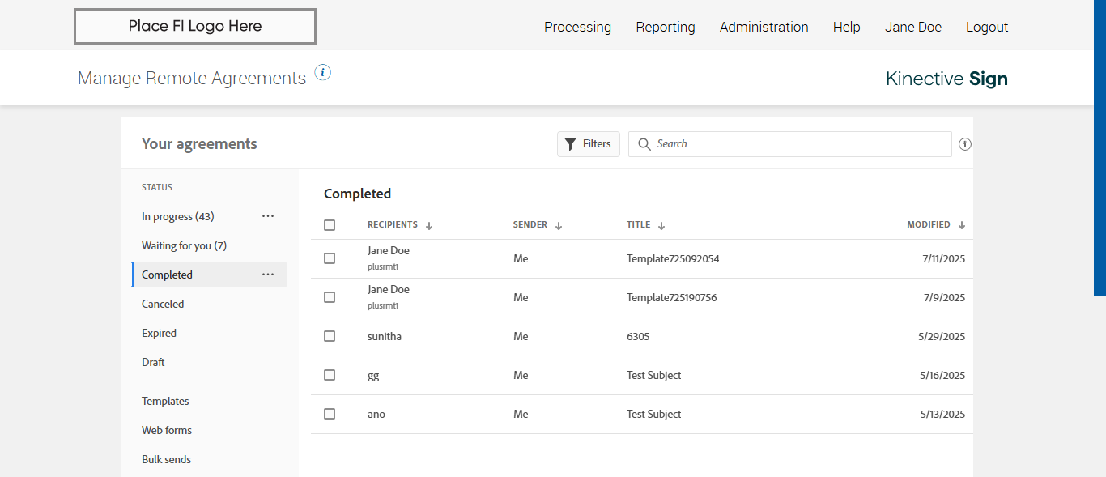1106x477 pixels.
Task: Sort by Recipients column arrow
Action: pos(429,226)
